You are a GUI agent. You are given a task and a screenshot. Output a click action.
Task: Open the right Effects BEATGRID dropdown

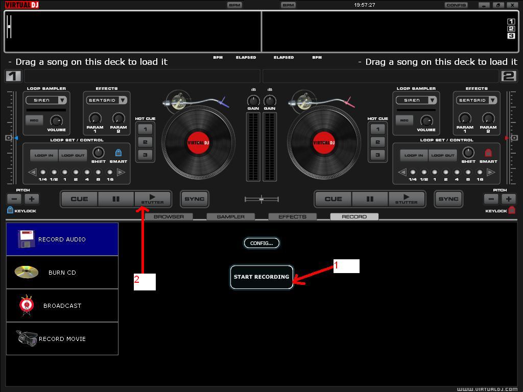[477, 100]
